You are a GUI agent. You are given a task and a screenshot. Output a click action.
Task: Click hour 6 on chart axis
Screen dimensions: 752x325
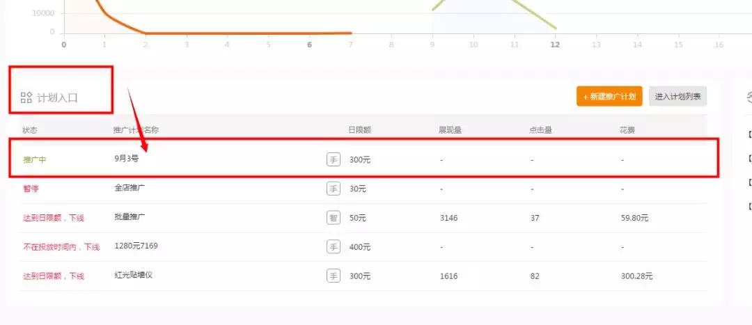point(309,45)
